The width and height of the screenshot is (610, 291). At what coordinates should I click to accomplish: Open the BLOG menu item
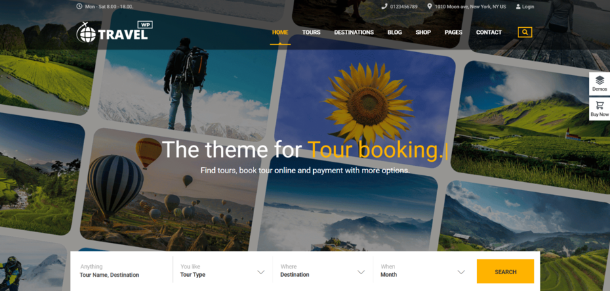click(x=394, y=32)
